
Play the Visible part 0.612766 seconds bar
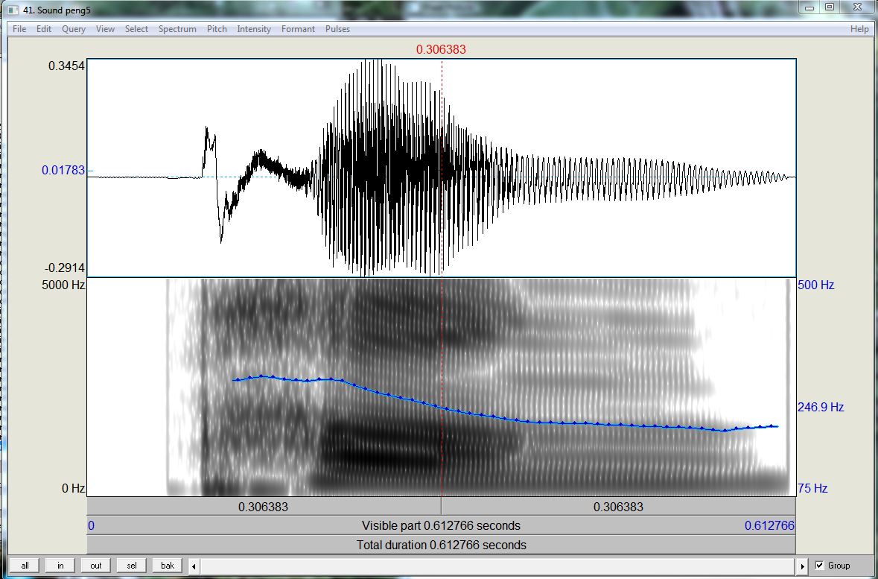(x=442, y=526)
